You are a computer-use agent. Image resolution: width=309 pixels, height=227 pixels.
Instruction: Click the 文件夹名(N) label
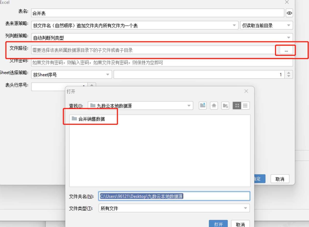tap(82, 196)
